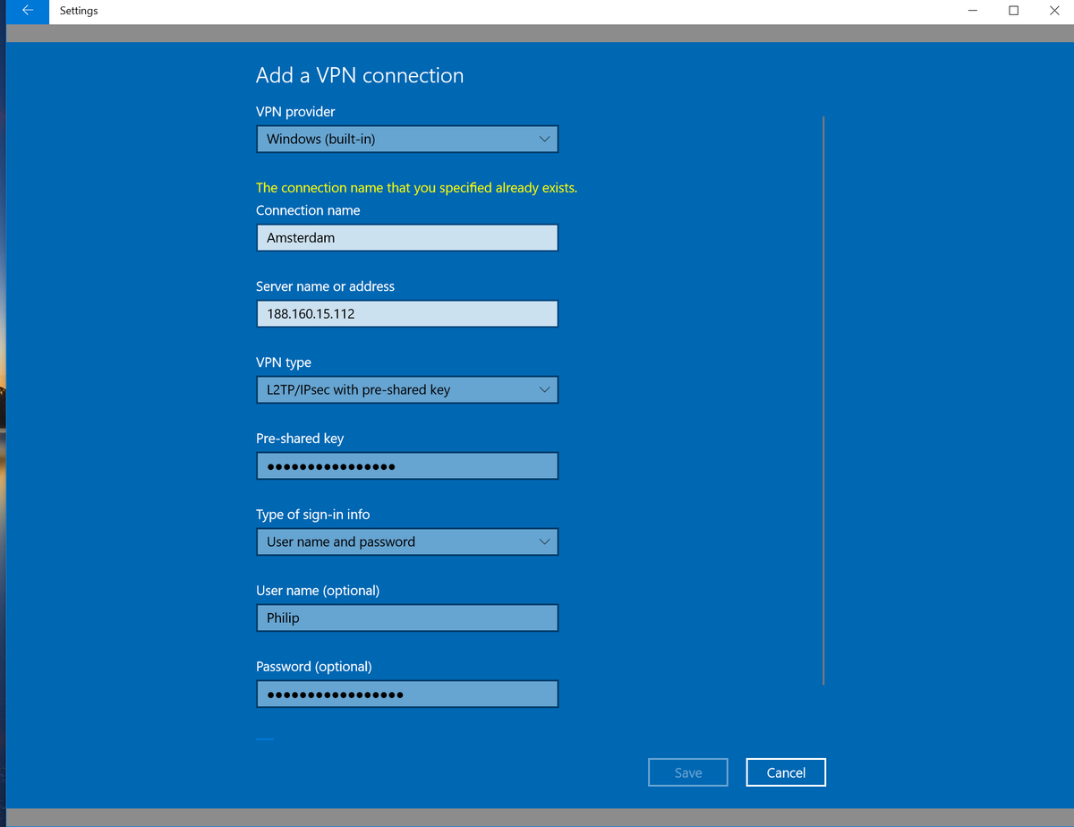Click the Connection name field containing Amsterdam
This screenshot has width=1074, height=827.
407,237
